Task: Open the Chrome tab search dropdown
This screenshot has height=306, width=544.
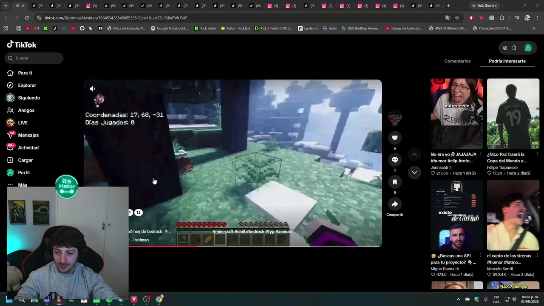Action: (x=6, y=6)
